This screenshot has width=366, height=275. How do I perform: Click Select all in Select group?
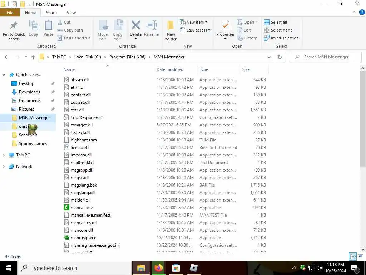pyautogui.click(x=276, y=22)
